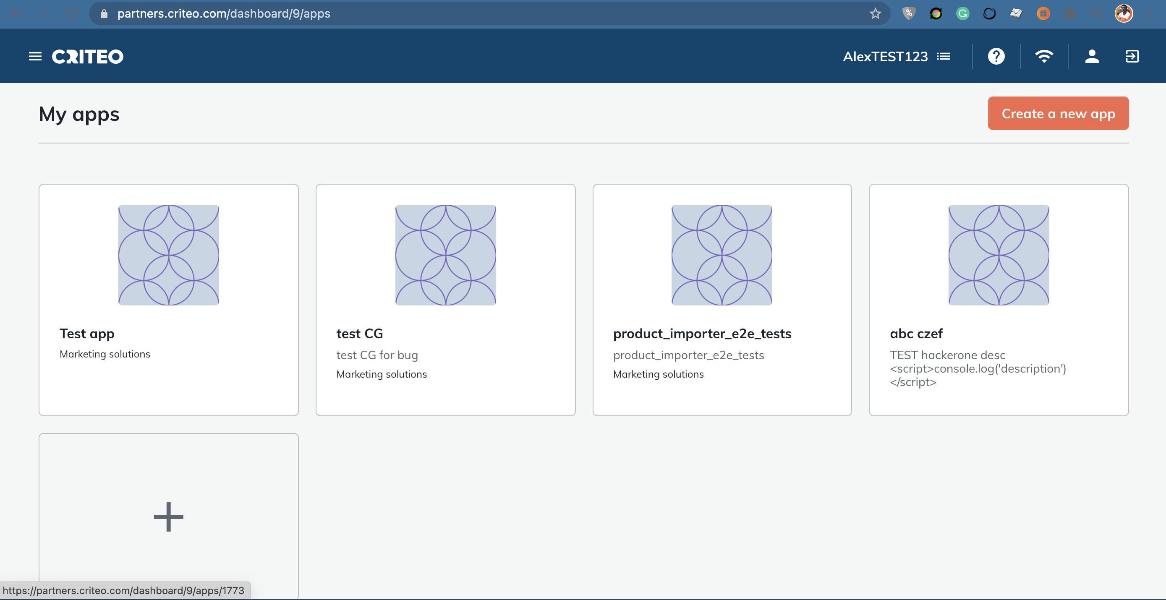Click the Grammarly extension icon

pos(962,13)
